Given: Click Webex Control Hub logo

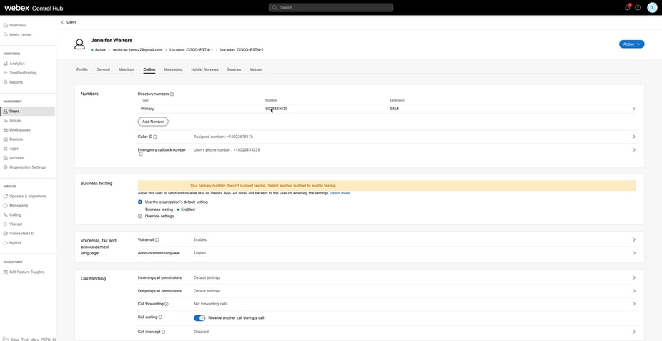Looking at the screenshot, I should [34, 8].
